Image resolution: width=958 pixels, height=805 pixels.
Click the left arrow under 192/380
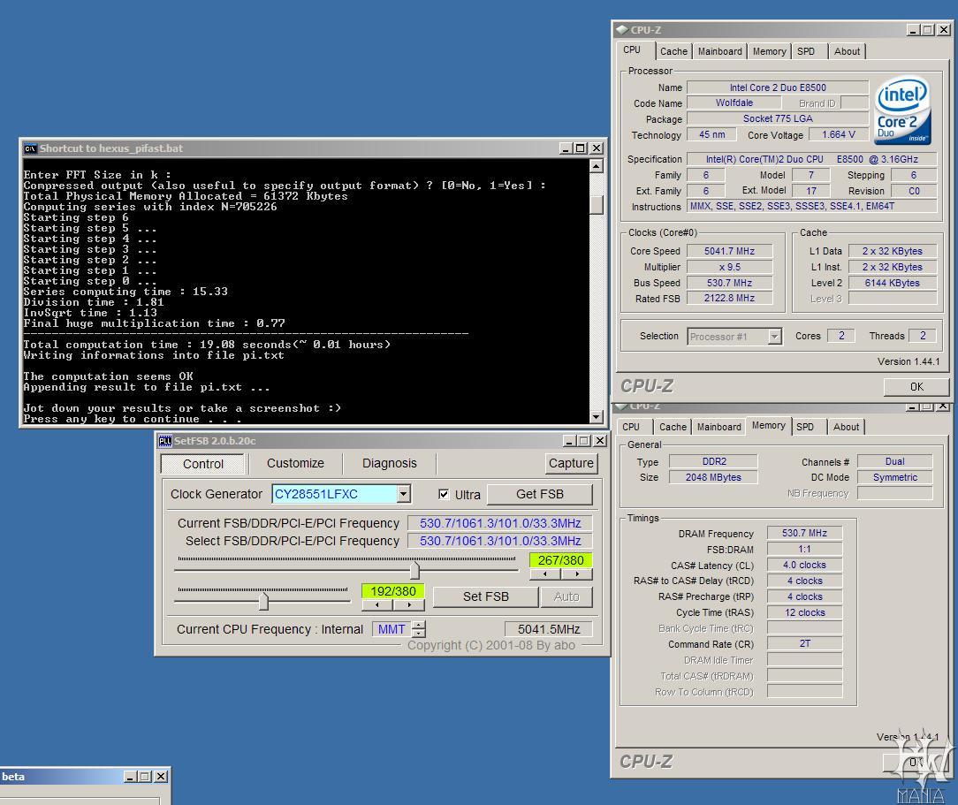(x=377, y=604)
